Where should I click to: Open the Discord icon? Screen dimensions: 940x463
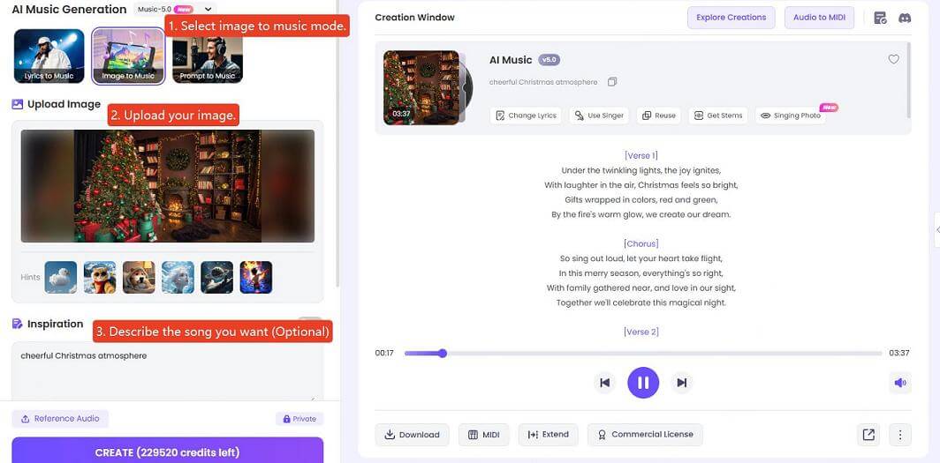tap(905, 18)
